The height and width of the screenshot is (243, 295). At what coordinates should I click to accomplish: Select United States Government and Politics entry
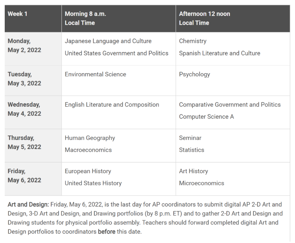(x=116, y=53)
